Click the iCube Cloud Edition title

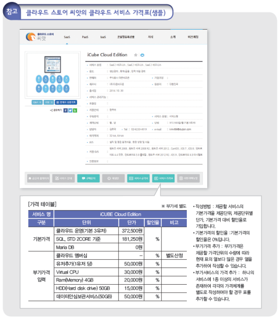coord(107,55)
